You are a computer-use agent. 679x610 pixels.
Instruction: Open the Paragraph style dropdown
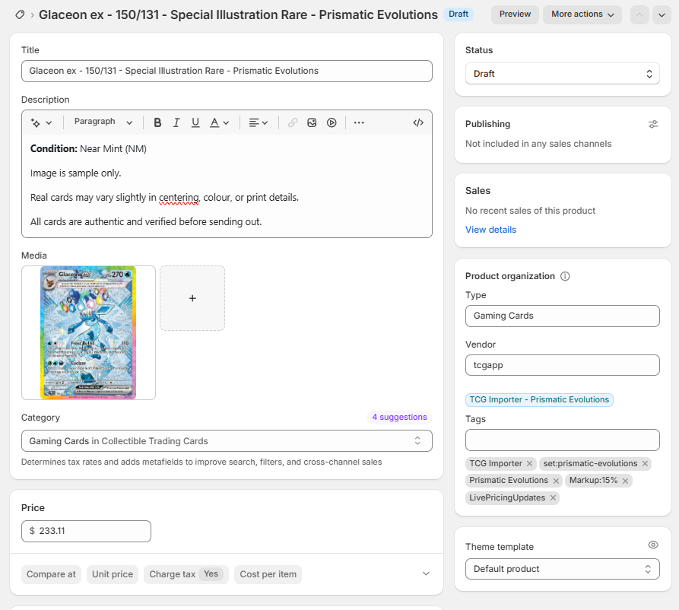click(103, 122)
